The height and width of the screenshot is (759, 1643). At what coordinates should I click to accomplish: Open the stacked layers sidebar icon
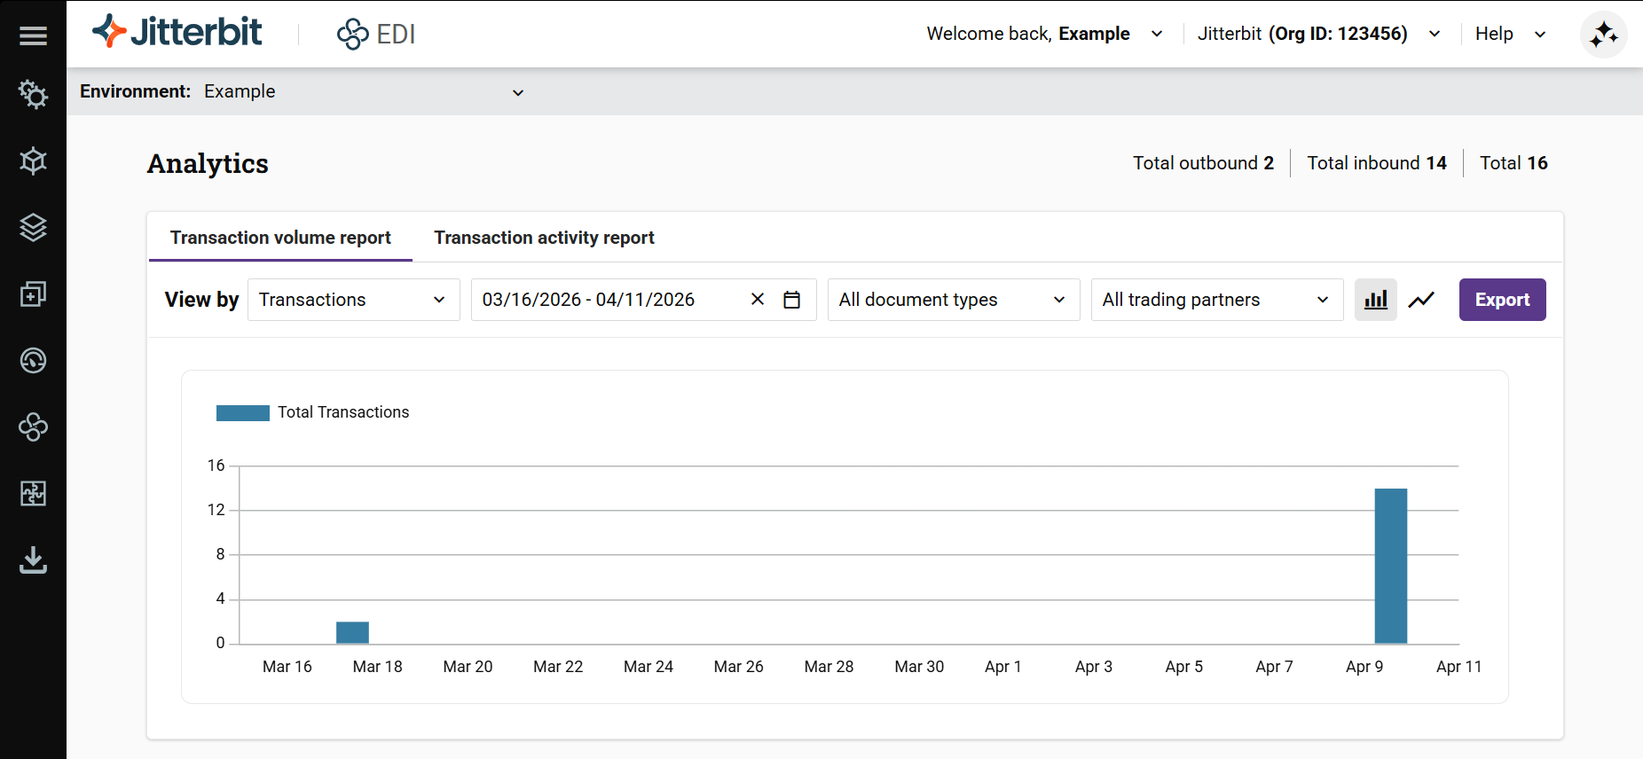(x=33, y=228)
